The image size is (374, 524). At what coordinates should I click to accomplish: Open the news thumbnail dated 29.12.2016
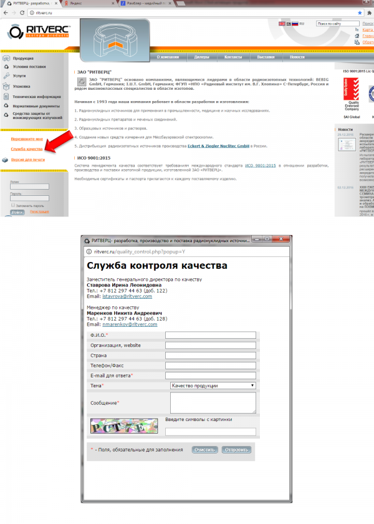(347, 145)
